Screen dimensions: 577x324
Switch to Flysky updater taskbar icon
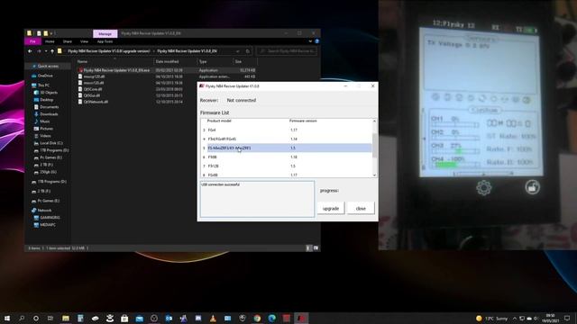coord(301,318)
